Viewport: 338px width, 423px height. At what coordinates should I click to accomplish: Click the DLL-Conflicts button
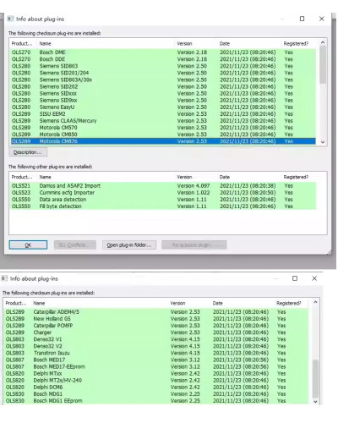[x=74, y=244]
